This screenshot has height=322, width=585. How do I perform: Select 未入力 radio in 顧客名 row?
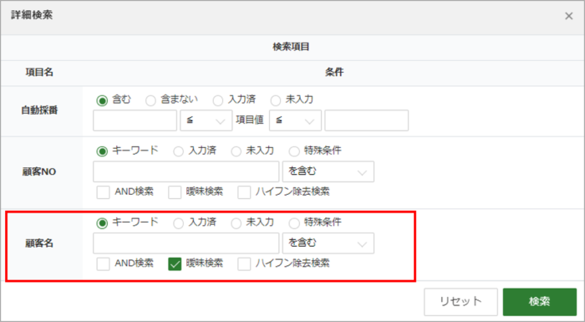click(x=237, y=223)
